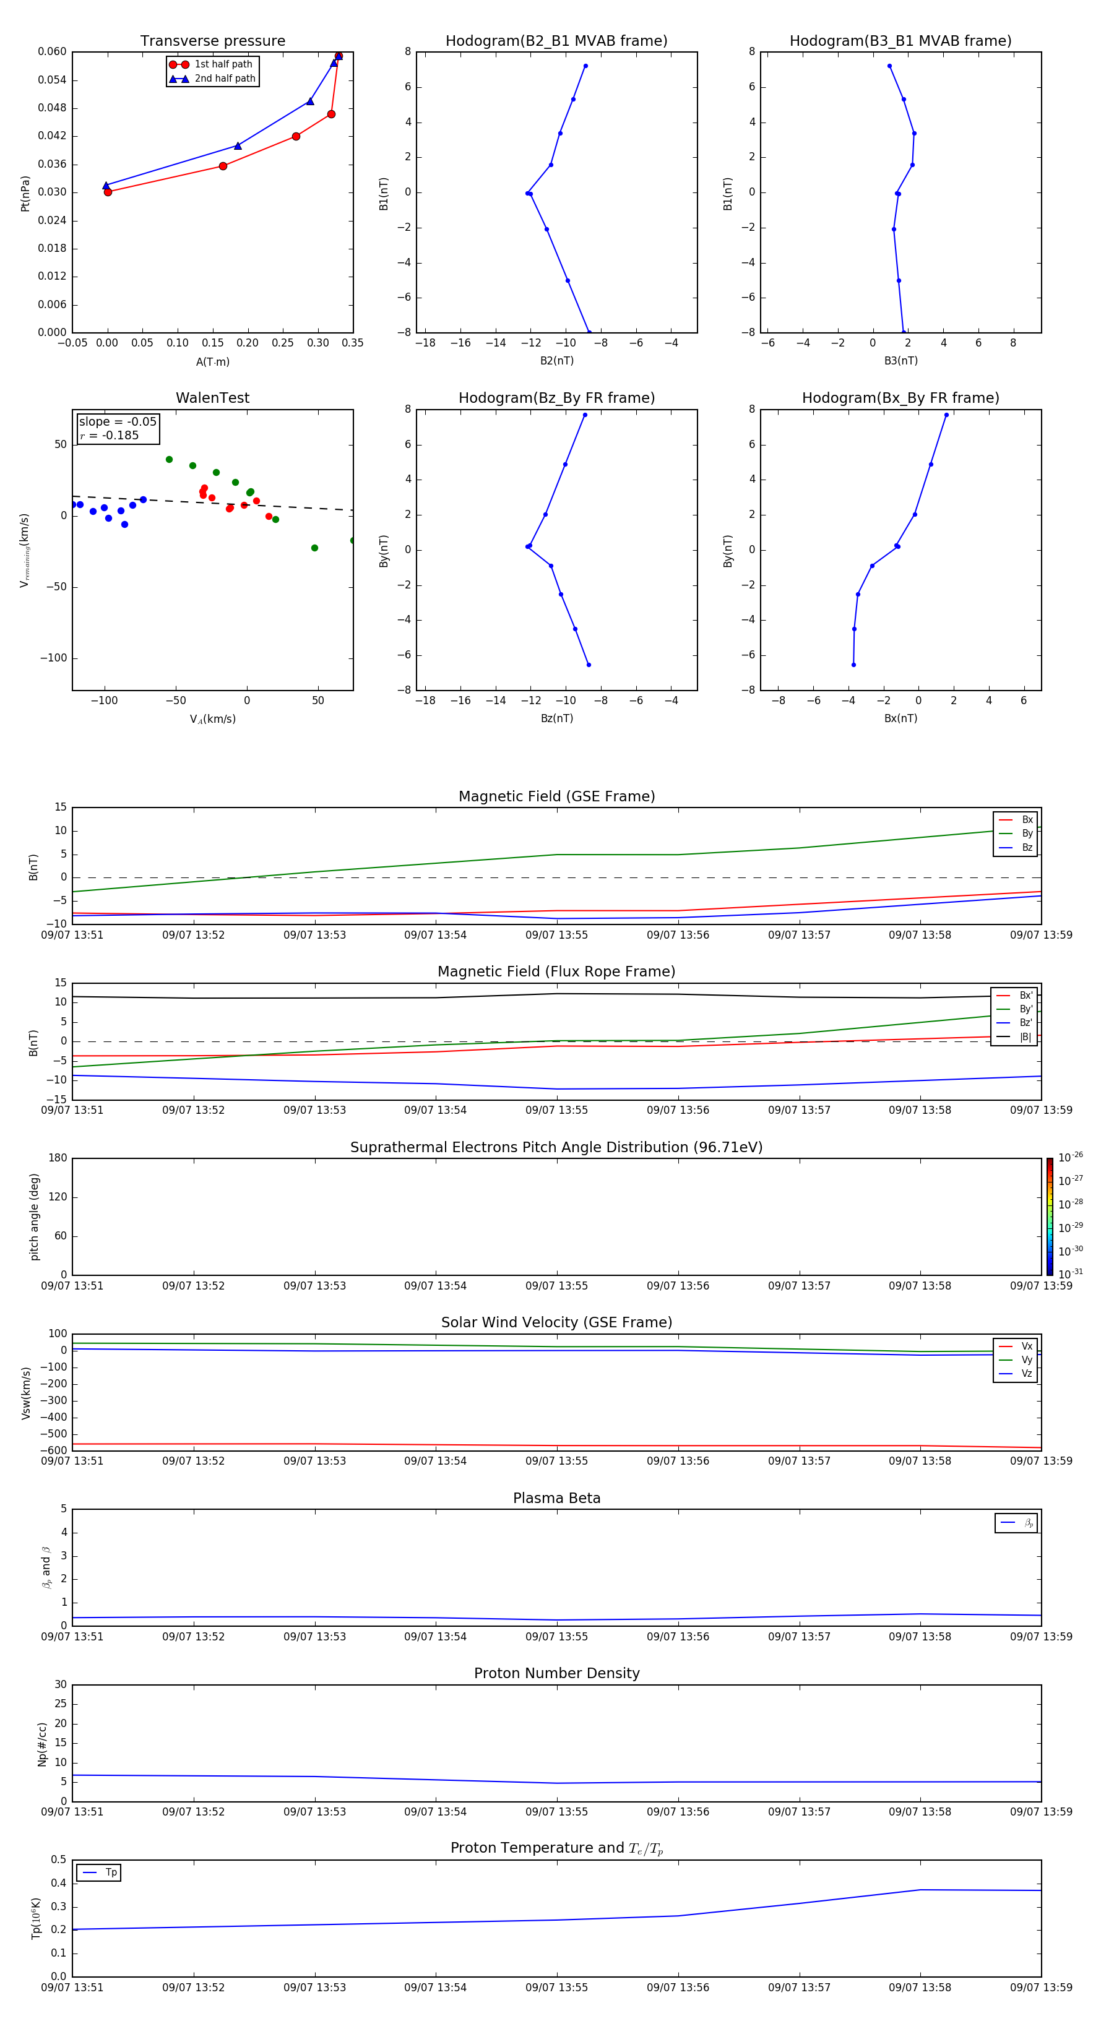Click the 'Suprathermal Electrons Pitch Angle Distribution' title
The image size is (1114, 2042).
tap(556, 1147)
